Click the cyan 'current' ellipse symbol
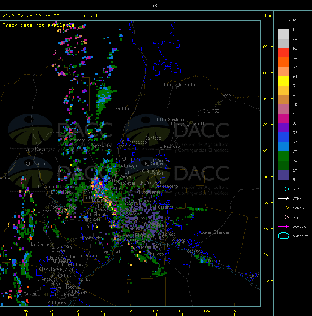Viewport: 312px width, 316px height. click(x=283, y=236)
